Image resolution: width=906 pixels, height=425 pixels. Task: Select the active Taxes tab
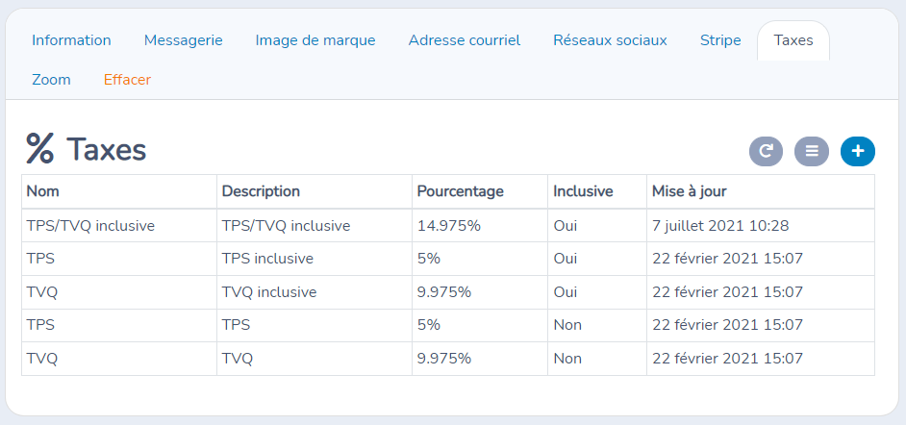[x=793, y=40]
